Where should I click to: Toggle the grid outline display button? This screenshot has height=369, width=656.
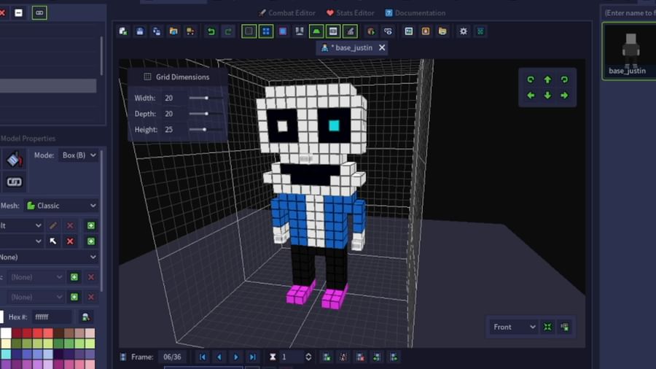249,31
